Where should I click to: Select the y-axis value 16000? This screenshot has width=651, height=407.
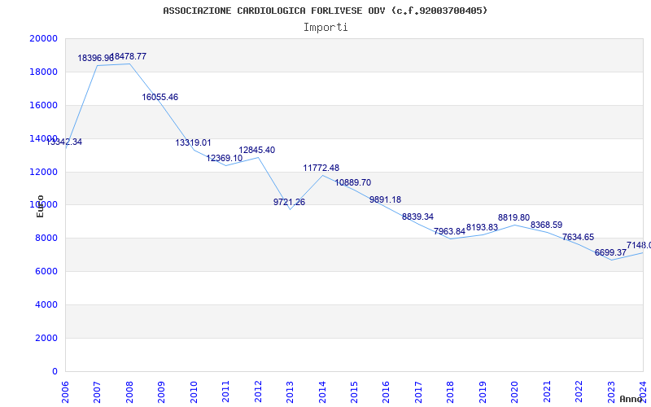tap(43, 105)
